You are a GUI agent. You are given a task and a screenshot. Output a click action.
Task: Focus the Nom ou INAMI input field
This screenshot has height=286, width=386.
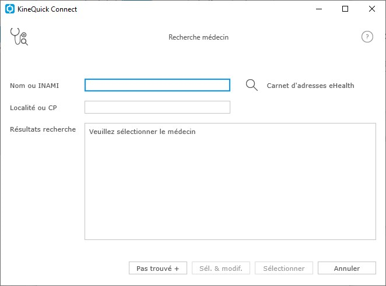[x=157, y=85]
